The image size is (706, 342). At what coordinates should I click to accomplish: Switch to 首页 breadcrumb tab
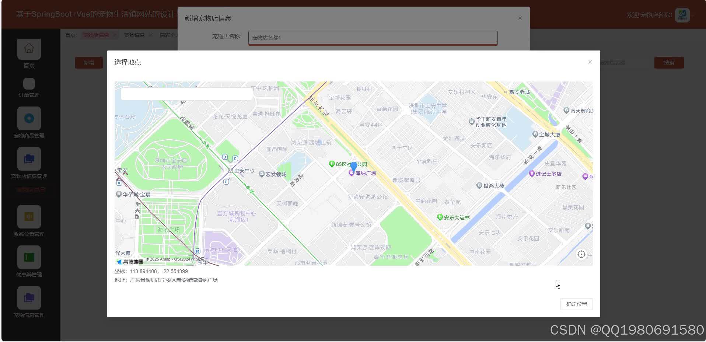[70, 35]
